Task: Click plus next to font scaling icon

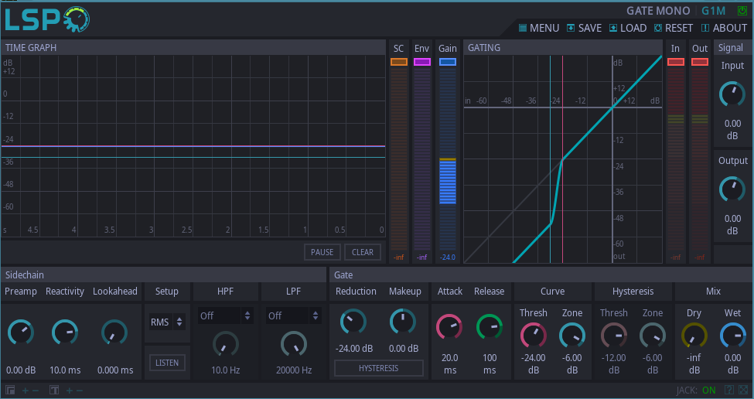Action: click(70, 390)
